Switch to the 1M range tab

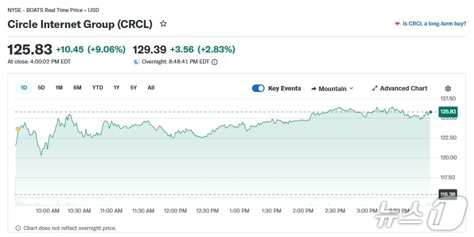59,88
